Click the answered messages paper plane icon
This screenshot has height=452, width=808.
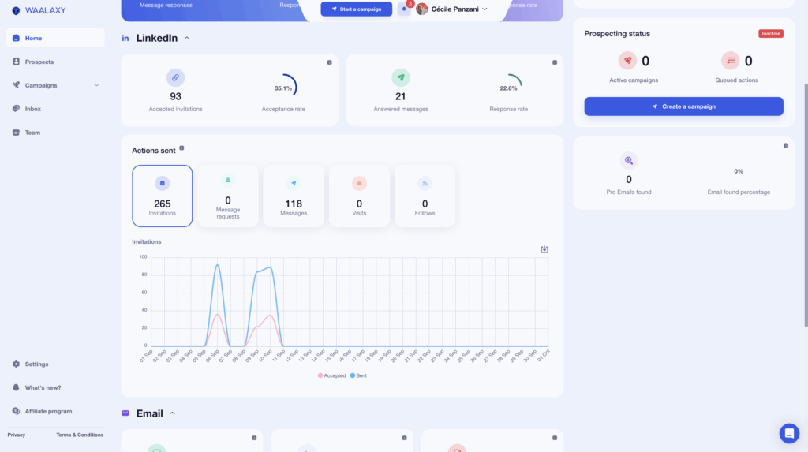(401, 77)
